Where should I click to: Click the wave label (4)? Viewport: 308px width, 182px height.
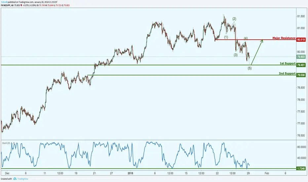(246, 38)
